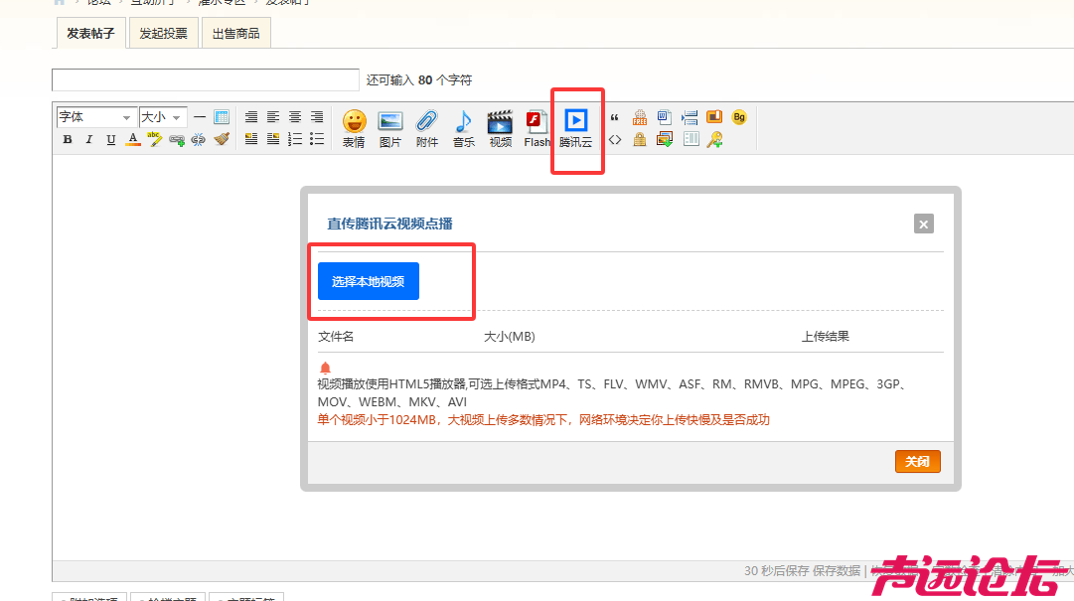Click the 选择本地视频 upload button
This screenshot has width=1074, height=601.
point(368,281)
